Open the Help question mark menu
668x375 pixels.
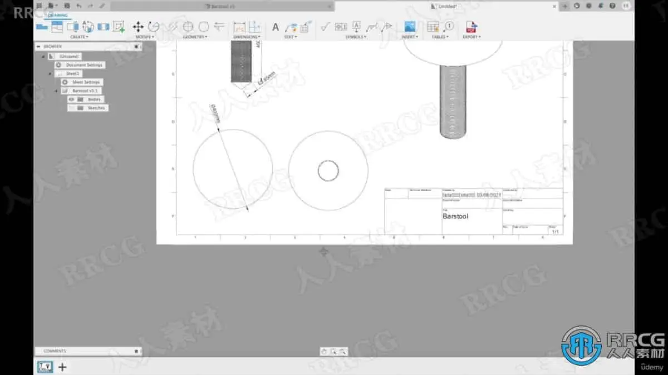[x=612, y=6]
